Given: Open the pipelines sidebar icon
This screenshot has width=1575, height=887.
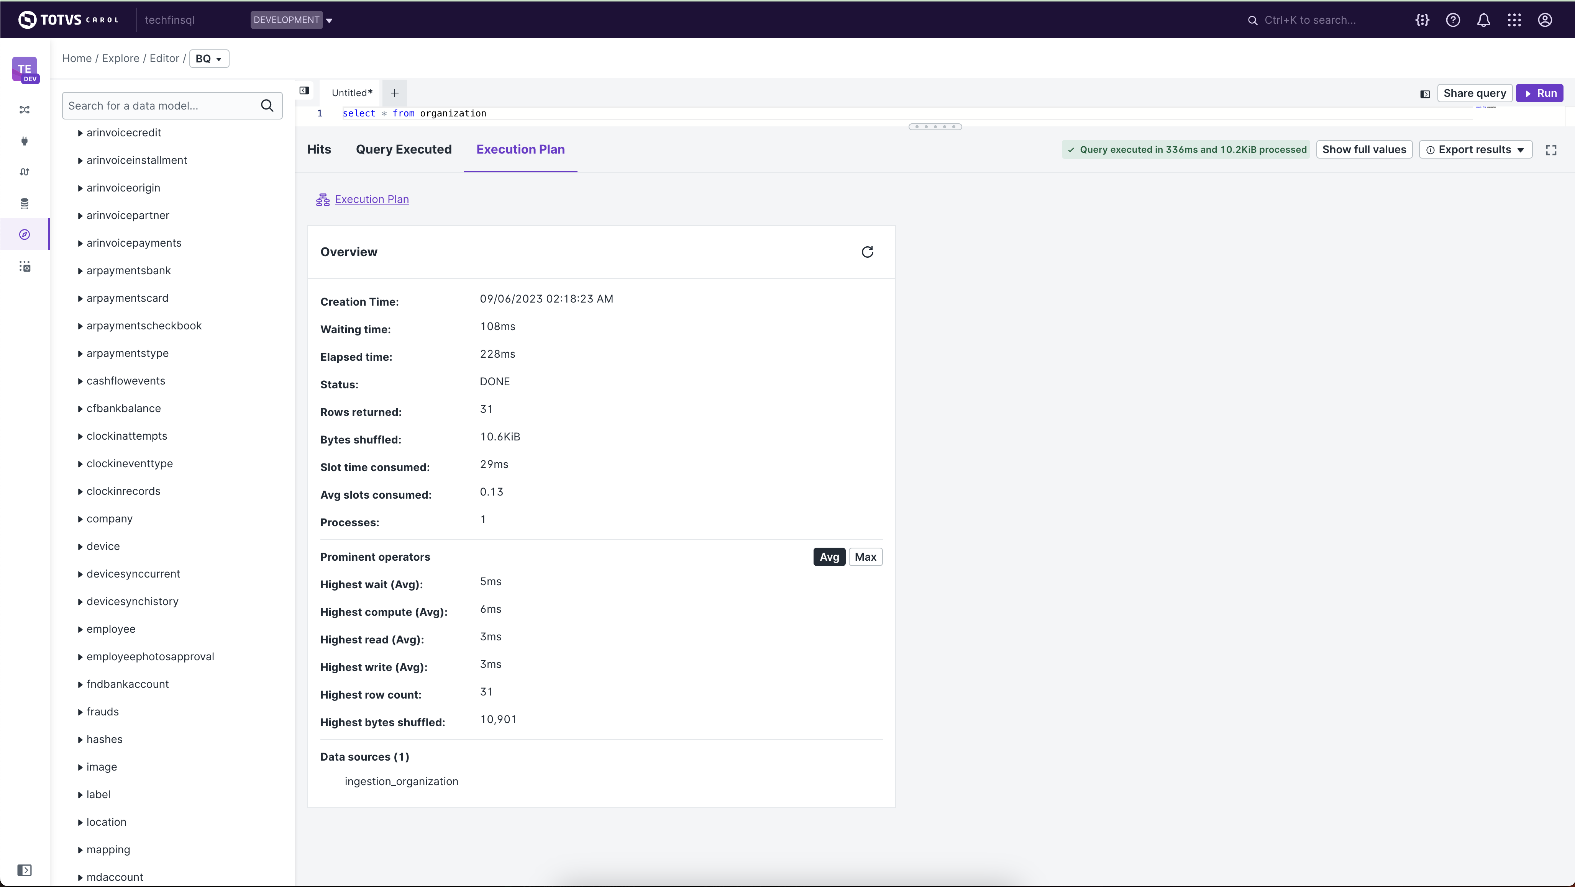Looking at the screenshot, I should [x=25, y=172].
